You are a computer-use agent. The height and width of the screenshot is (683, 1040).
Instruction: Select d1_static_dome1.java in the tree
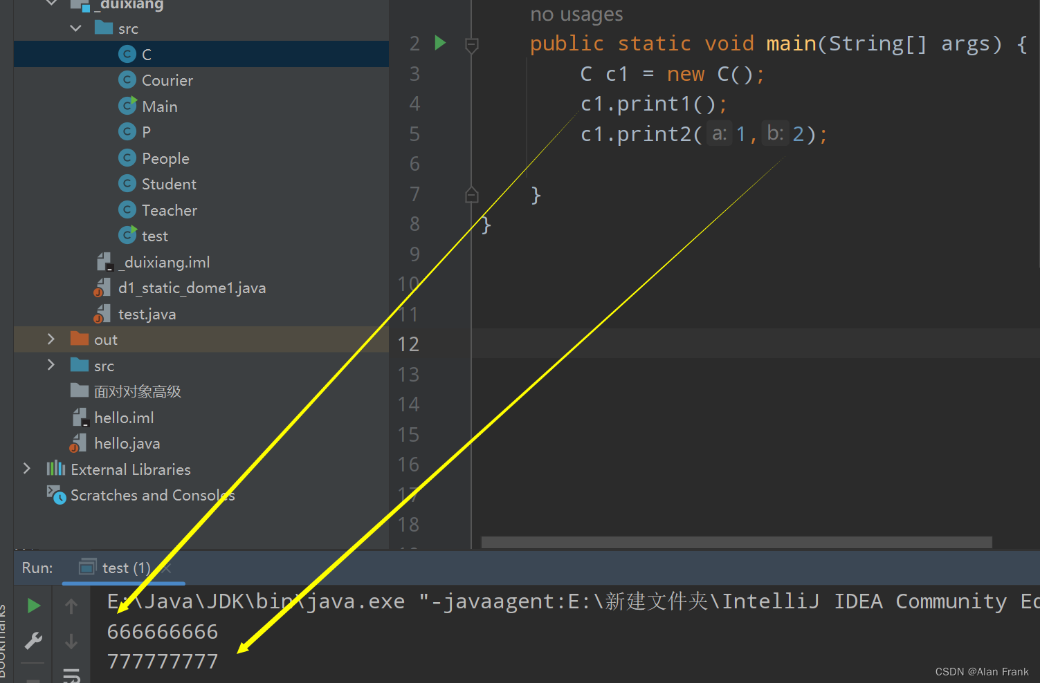(x=192, y=288)
